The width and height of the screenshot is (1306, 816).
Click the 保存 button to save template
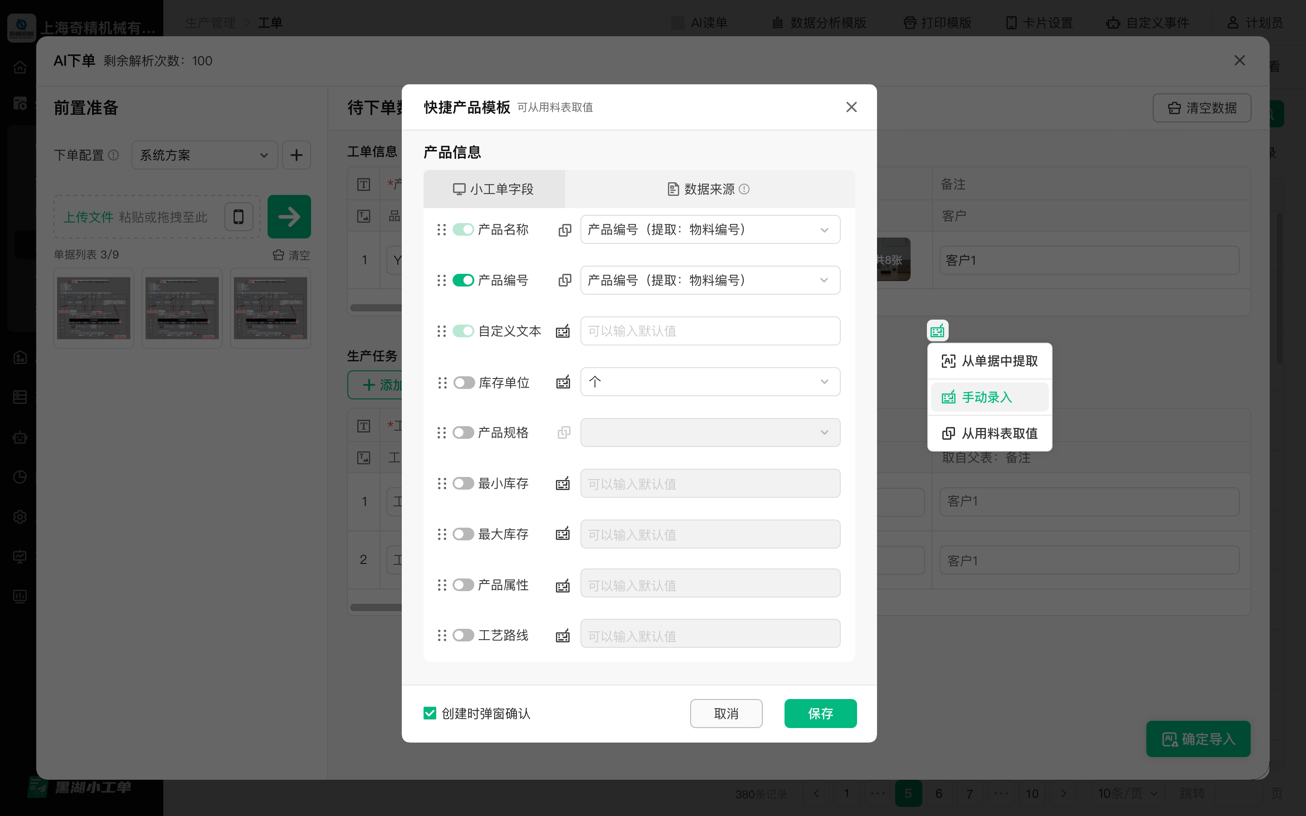(x=820, y=713)
